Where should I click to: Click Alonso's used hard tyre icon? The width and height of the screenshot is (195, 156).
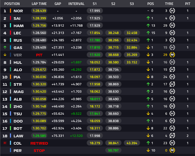(172, 70)
